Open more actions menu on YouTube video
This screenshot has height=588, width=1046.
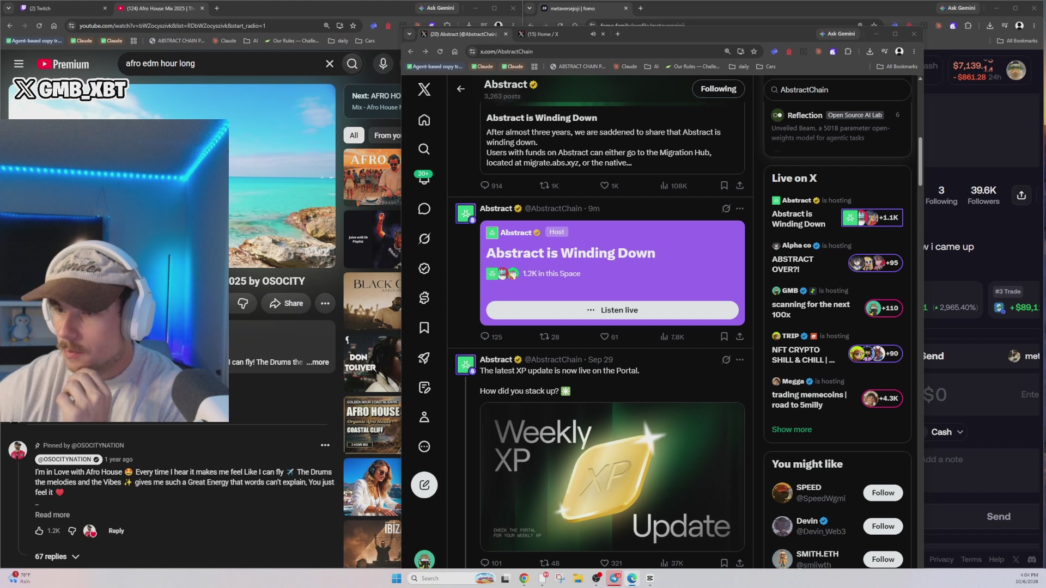[x=325, y=303]
